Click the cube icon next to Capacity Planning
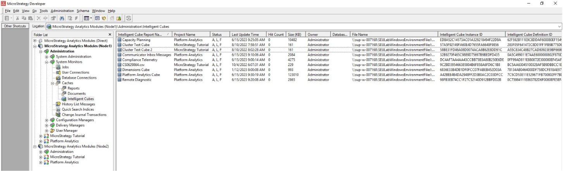This screenshot has height=171, width=563. click(x=120, y=40)
